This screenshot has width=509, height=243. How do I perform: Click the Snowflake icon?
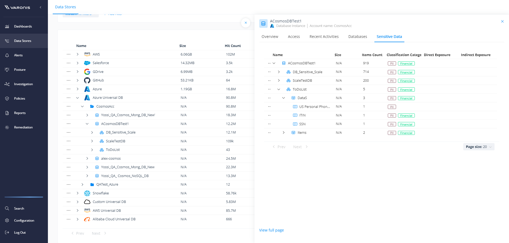click(x=87, y=193)
